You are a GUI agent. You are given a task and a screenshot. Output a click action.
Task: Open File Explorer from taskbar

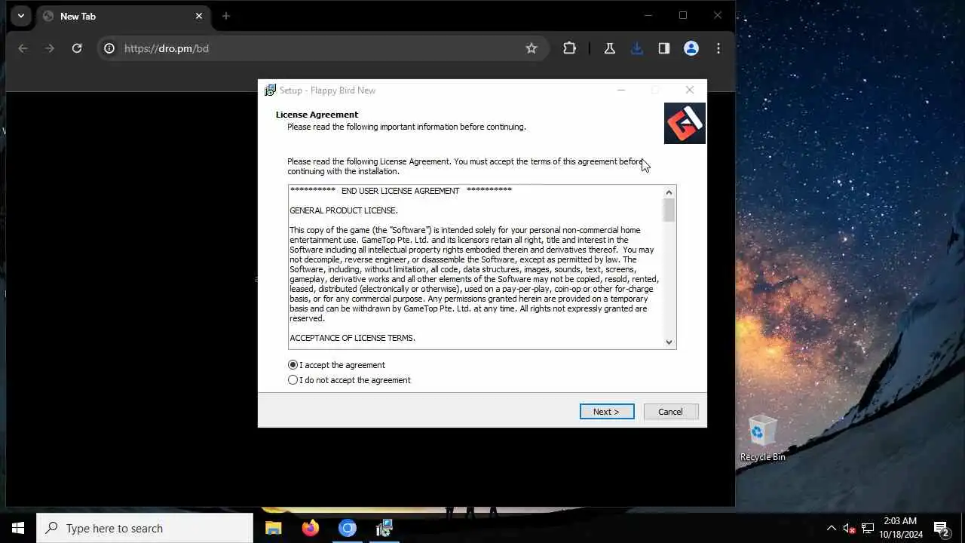click(x=273, y=528)
